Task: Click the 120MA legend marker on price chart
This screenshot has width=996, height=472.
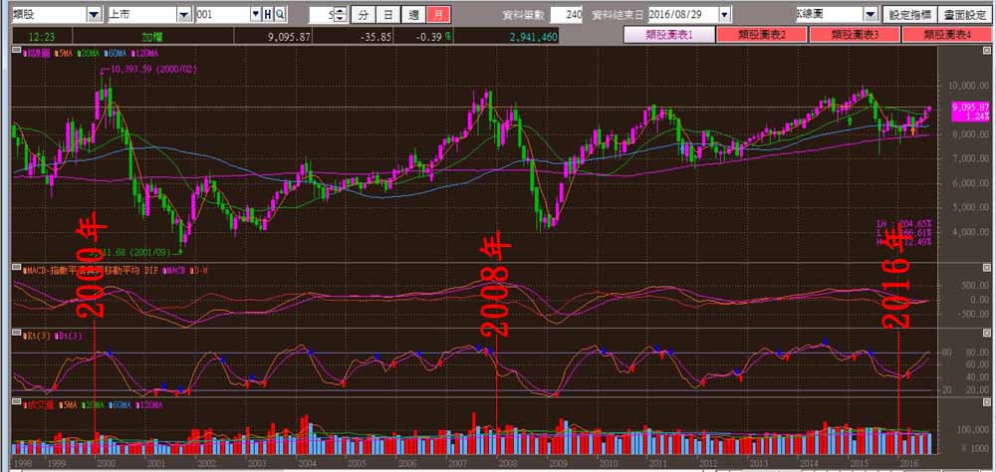Action: tap(135, 51)
